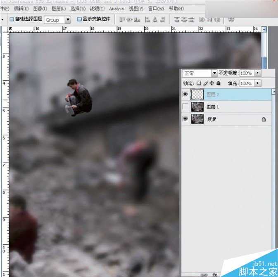The image size is (278, 277).
Task: Click lock all padlock icon
Action: point(218,83)
